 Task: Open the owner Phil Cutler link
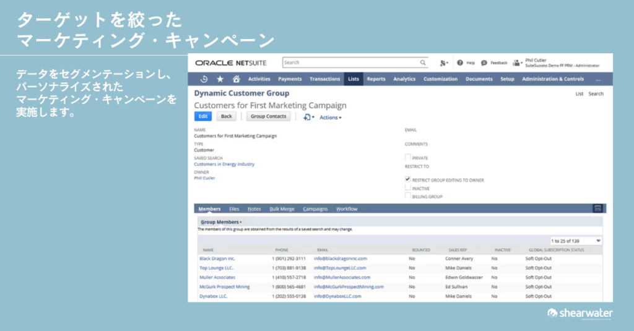(x=204, y=178)
